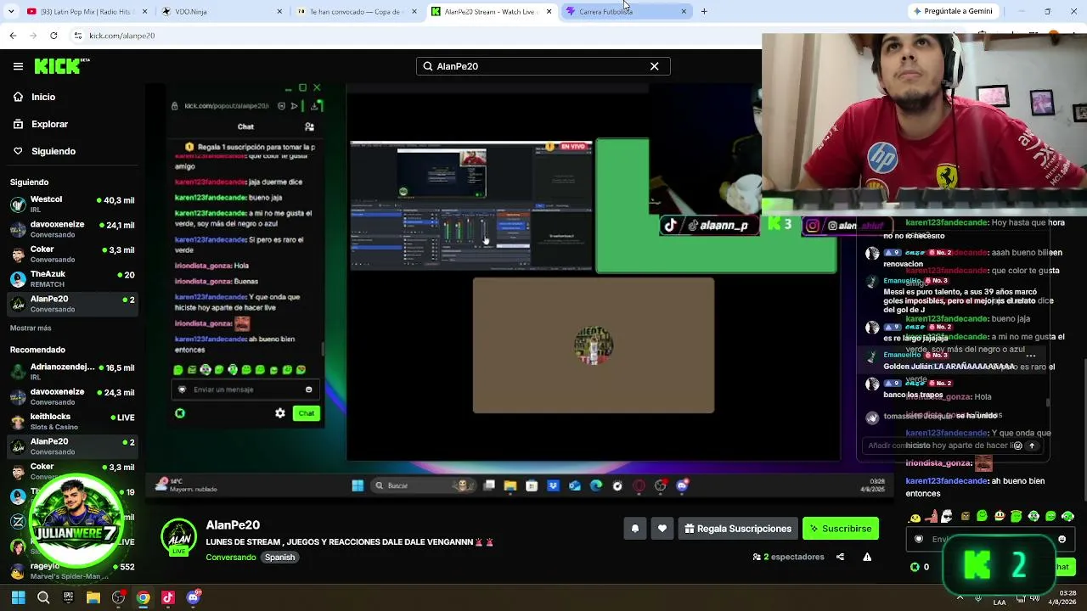Image resolution: width=1087 pixels, height=611 pixels.
Task: Click the Discord icon in the taskbar
Action: coord(194,597)
